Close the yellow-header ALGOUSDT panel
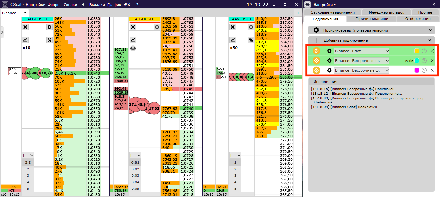Screen dimensions: 440x197 [x=133, y=27]
